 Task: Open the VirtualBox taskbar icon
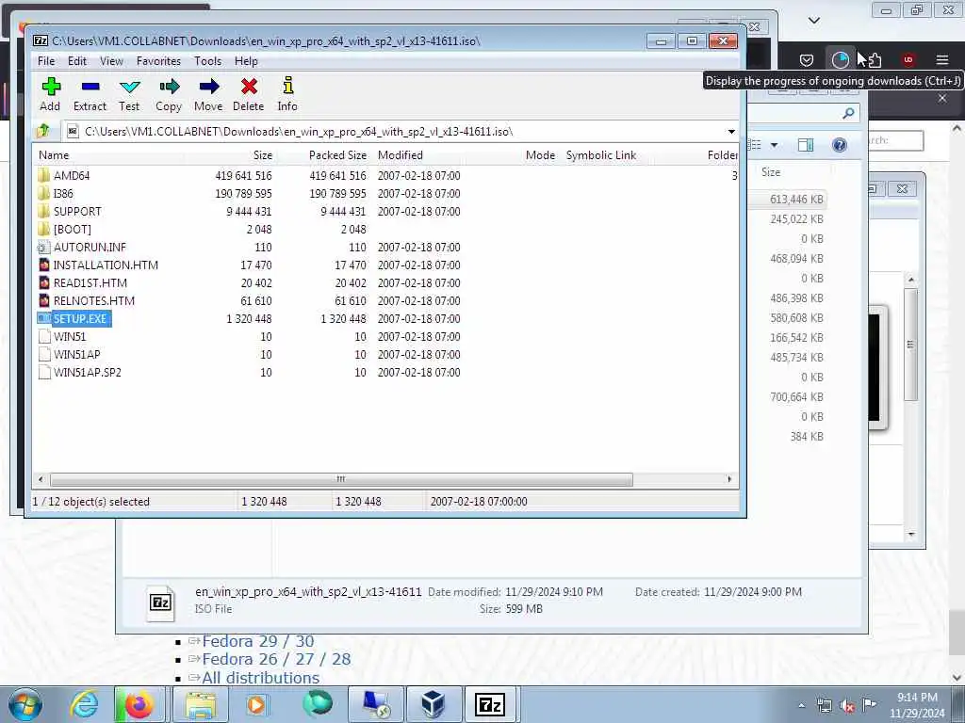tap(433, 704)
